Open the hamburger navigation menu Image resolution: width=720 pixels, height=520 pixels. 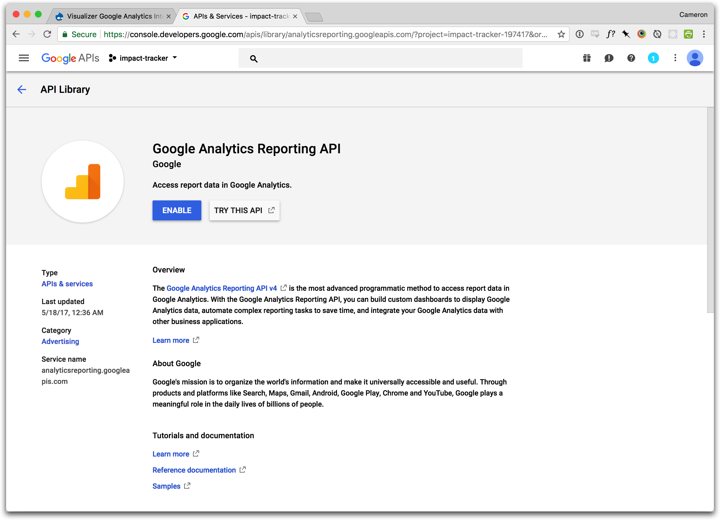point(24,58)
